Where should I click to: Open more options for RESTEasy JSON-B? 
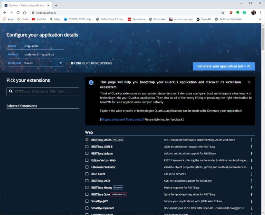click(252, 147)
